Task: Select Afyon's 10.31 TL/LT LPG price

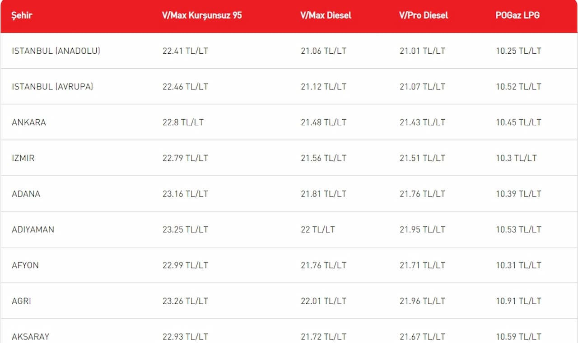Action: [518, 265]
